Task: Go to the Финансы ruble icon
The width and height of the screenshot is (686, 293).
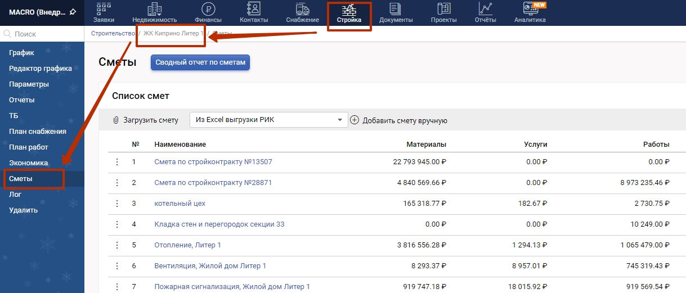Action: click(208, 9)
